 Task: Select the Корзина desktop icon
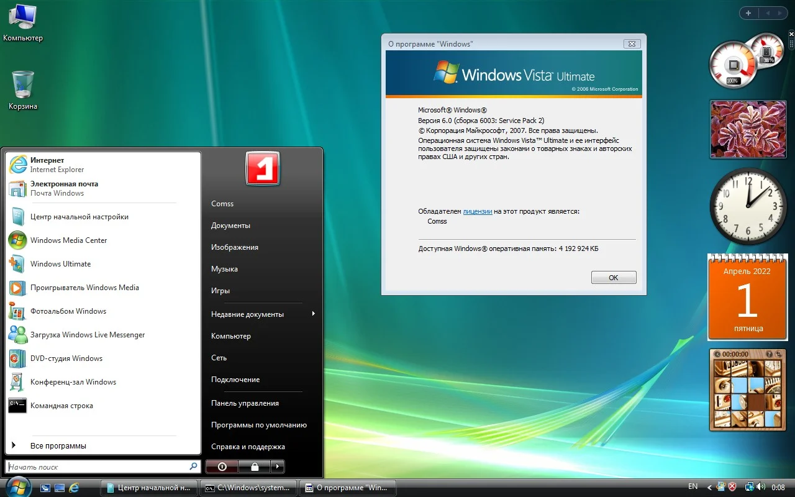coord(23,90)
